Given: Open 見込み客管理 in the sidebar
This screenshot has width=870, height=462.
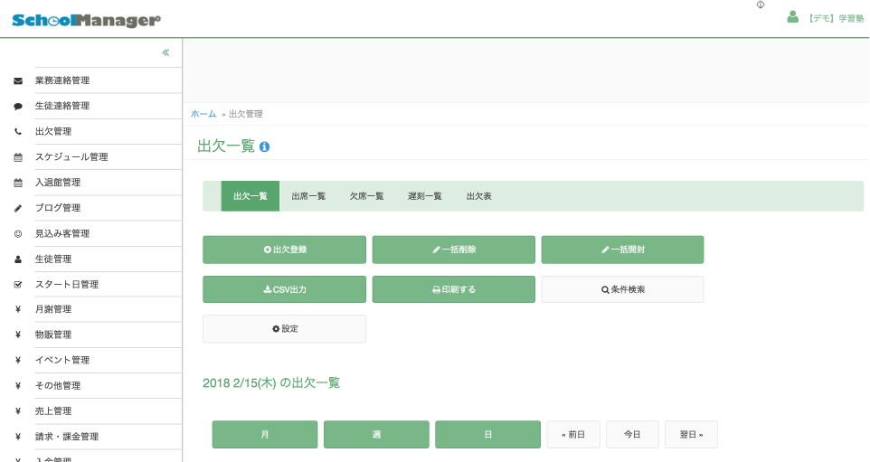Looking at the screenshot, I should tap(62, 233).
